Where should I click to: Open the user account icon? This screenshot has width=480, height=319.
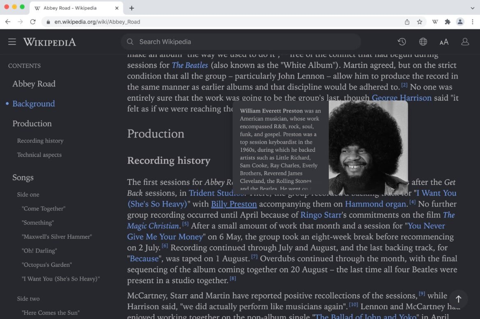click(465, 42)
